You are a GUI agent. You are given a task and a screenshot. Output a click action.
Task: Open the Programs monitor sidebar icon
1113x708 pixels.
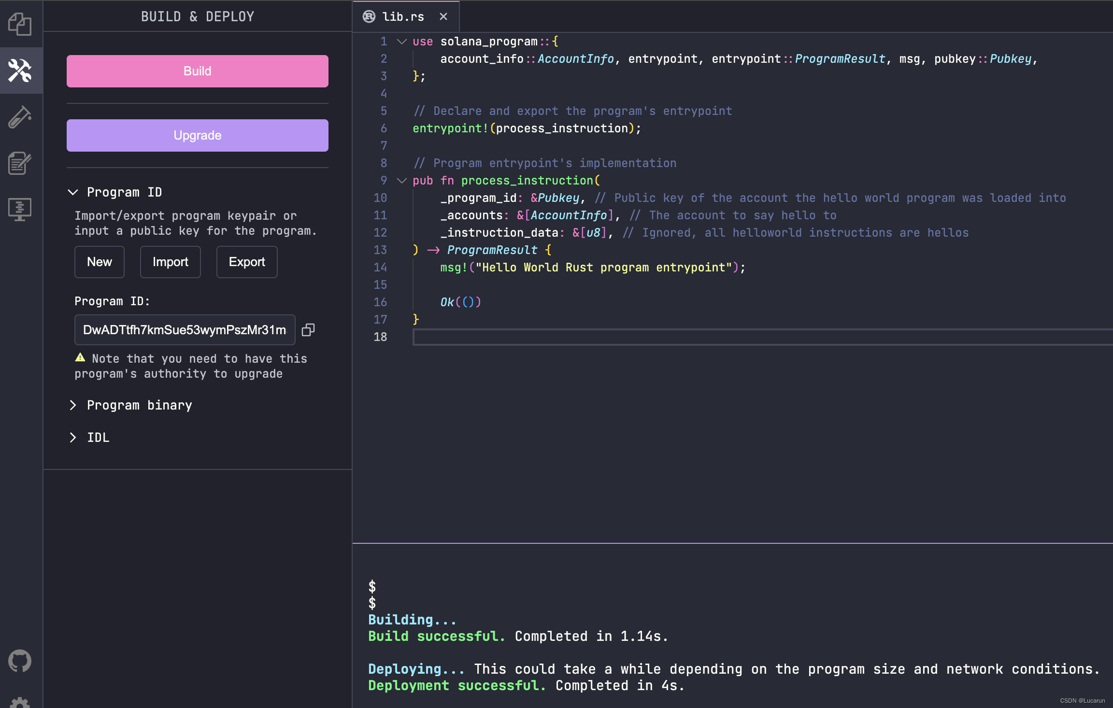pos(20,209)
